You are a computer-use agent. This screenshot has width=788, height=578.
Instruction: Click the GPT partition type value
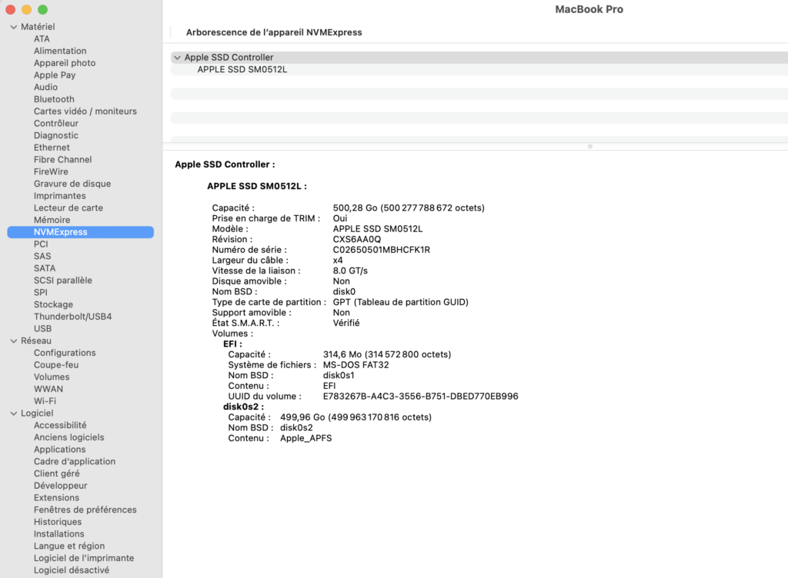click(400, 302)
